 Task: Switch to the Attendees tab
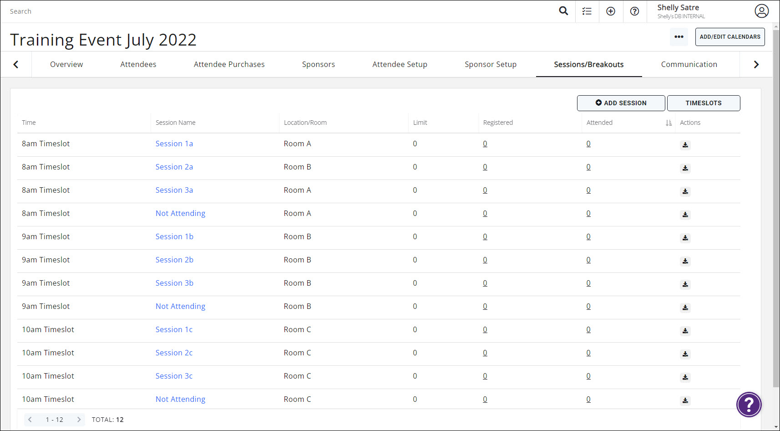coord(138,64)
